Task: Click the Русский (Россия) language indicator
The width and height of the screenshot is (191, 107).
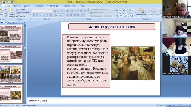Action: (x=29, y=106)
